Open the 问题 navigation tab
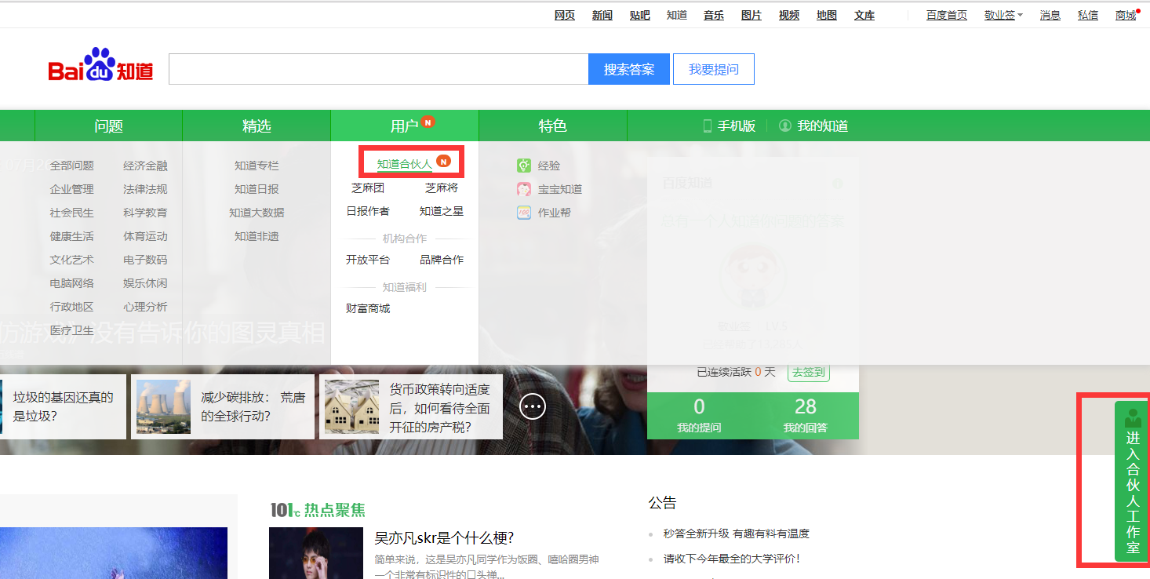This screenshot has height=579, width=1150. (x=108, y=126)
